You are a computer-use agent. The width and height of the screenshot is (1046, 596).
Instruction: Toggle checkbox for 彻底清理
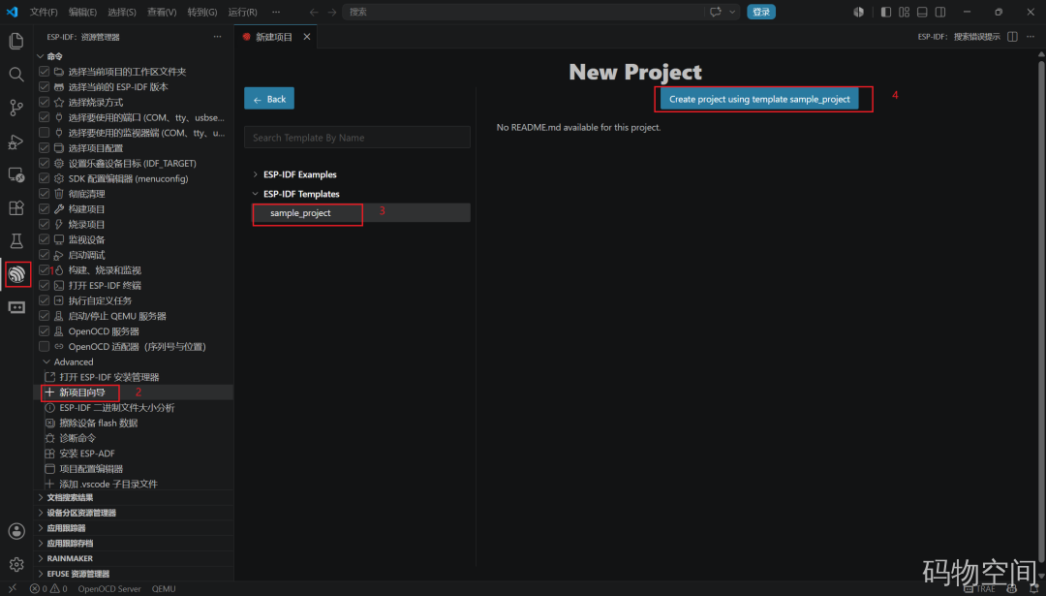click(x=44, y=194)
